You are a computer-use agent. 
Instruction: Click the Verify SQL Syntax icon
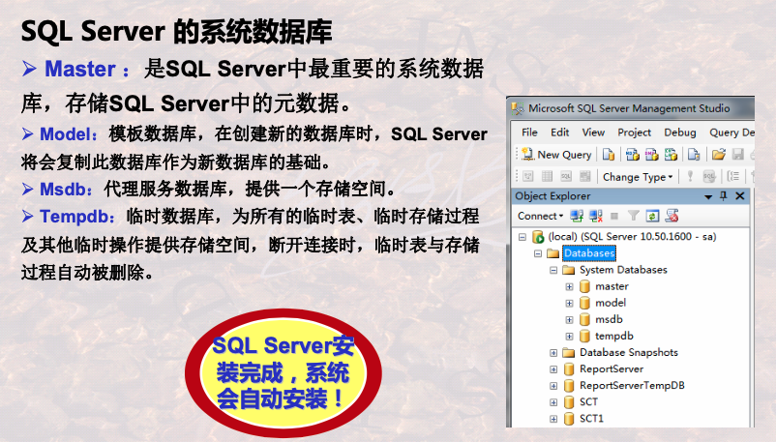(x=709, y=176)
